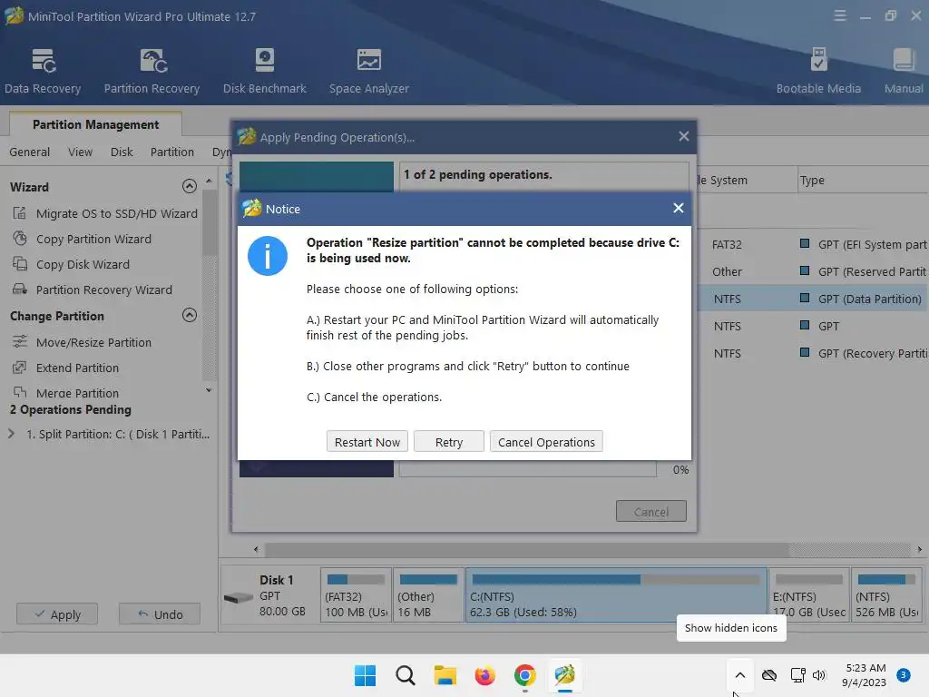Open Space Analyzer
Screen dimensions: 929x697
368,71
